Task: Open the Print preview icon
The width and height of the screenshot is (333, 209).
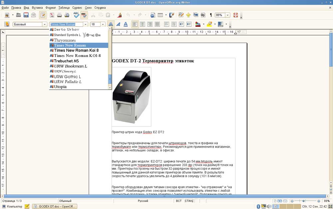Action: [x=67, y=15]
